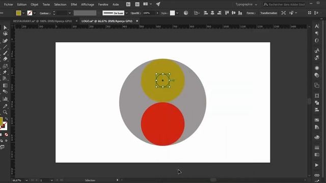Viewport: 326px width, 183px height.
Task: Click the Forme shape link
Action: 251,13
